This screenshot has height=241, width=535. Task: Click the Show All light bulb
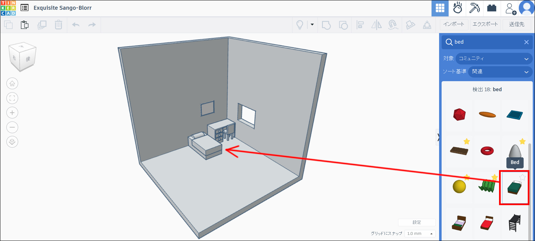(300, 25)
